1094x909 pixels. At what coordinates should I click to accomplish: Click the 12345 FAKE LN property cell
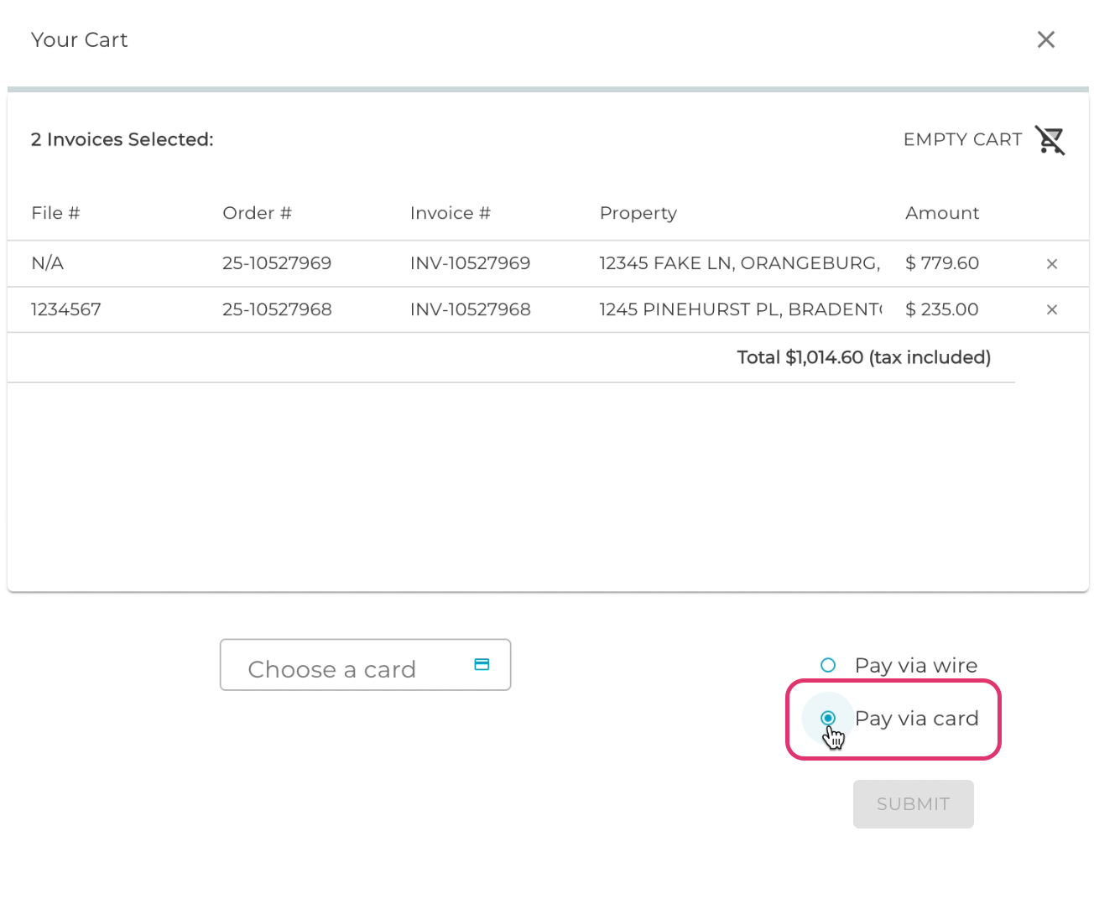739,263
